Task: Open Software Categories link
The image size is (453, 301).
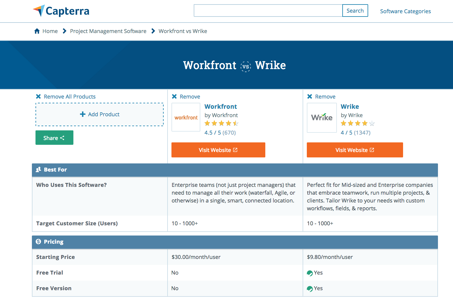Action: (405, 11)
